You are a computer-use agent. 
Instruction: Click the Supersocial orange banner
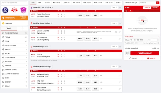[x=14, y=18]
